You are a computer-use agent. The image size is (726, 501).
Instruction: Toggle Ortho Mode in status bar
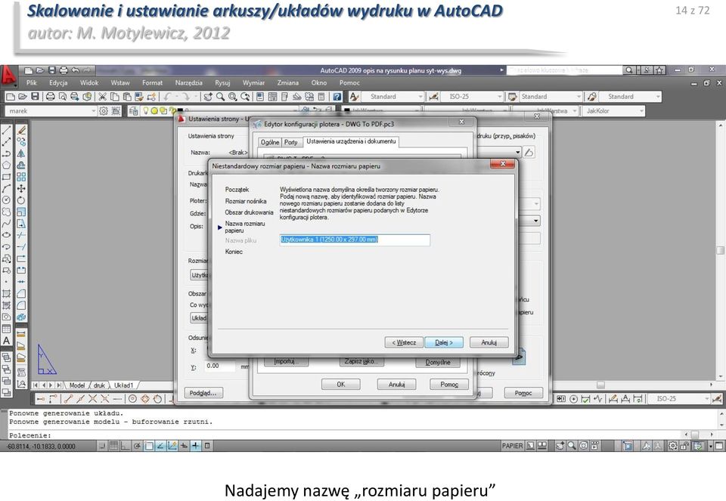126,446
